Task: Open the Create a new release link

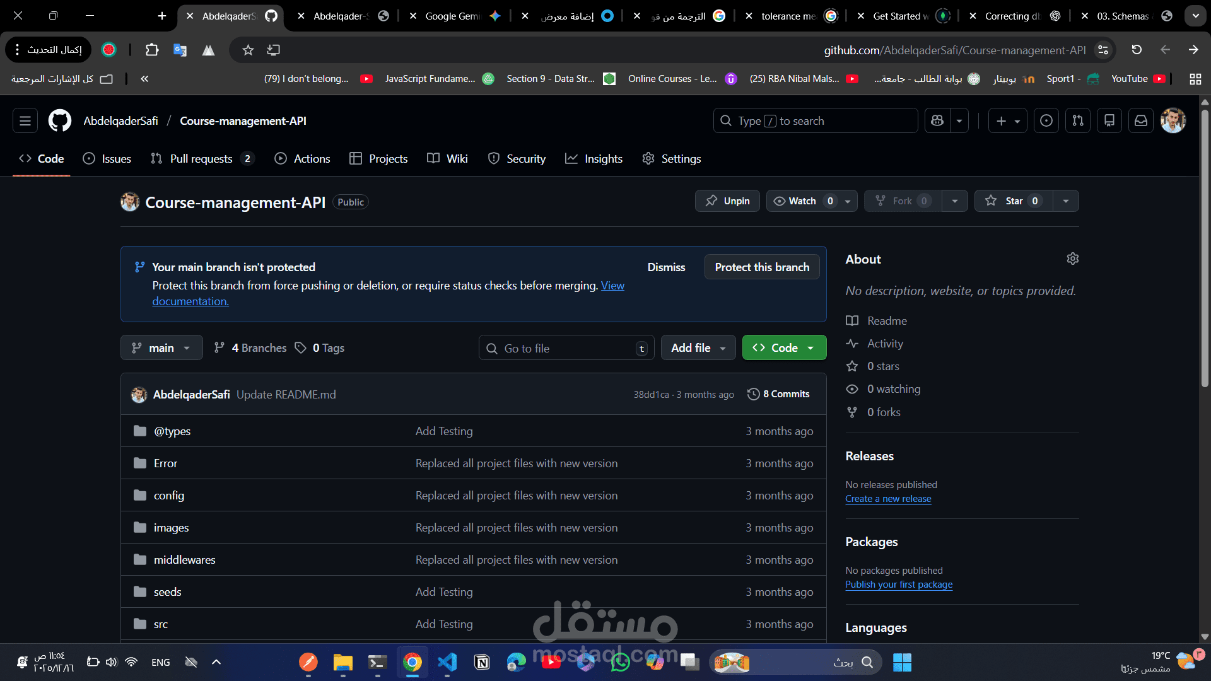Action: point(888,499)
